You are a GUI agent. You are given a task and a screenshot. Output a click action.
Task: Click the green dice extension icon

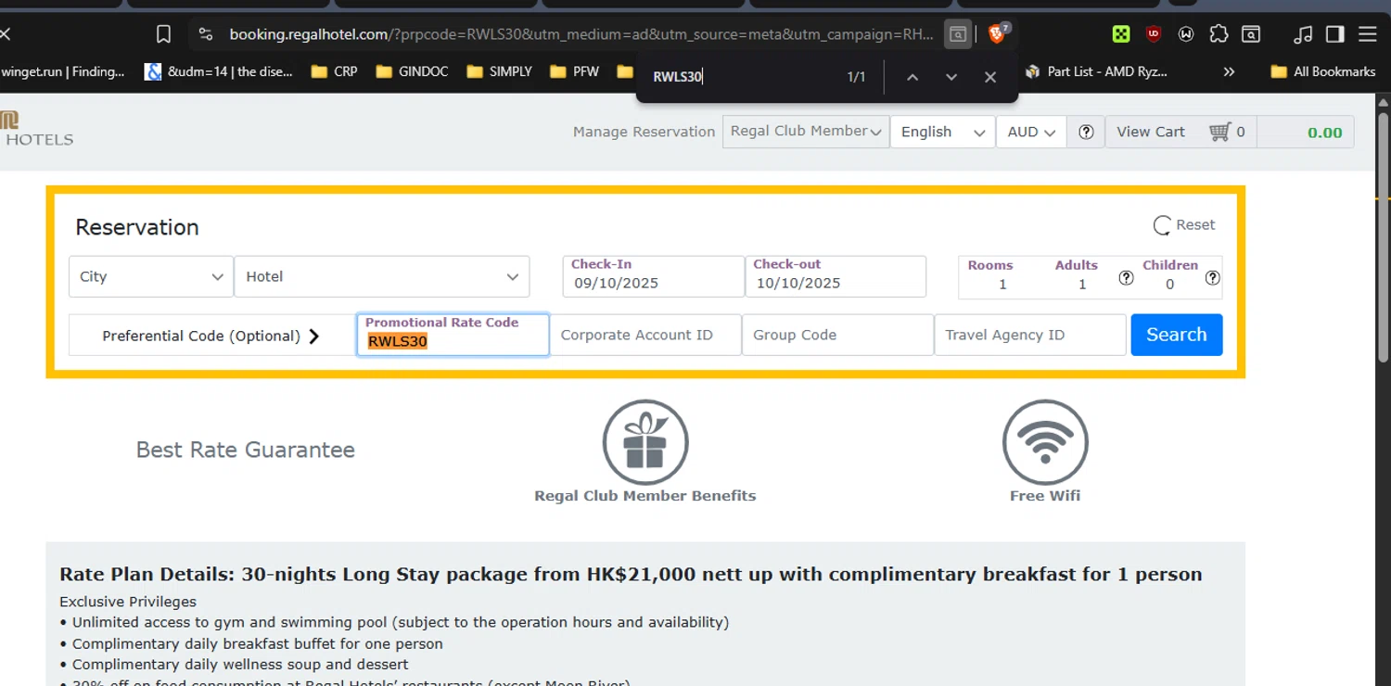click(x=1121, y=34)
